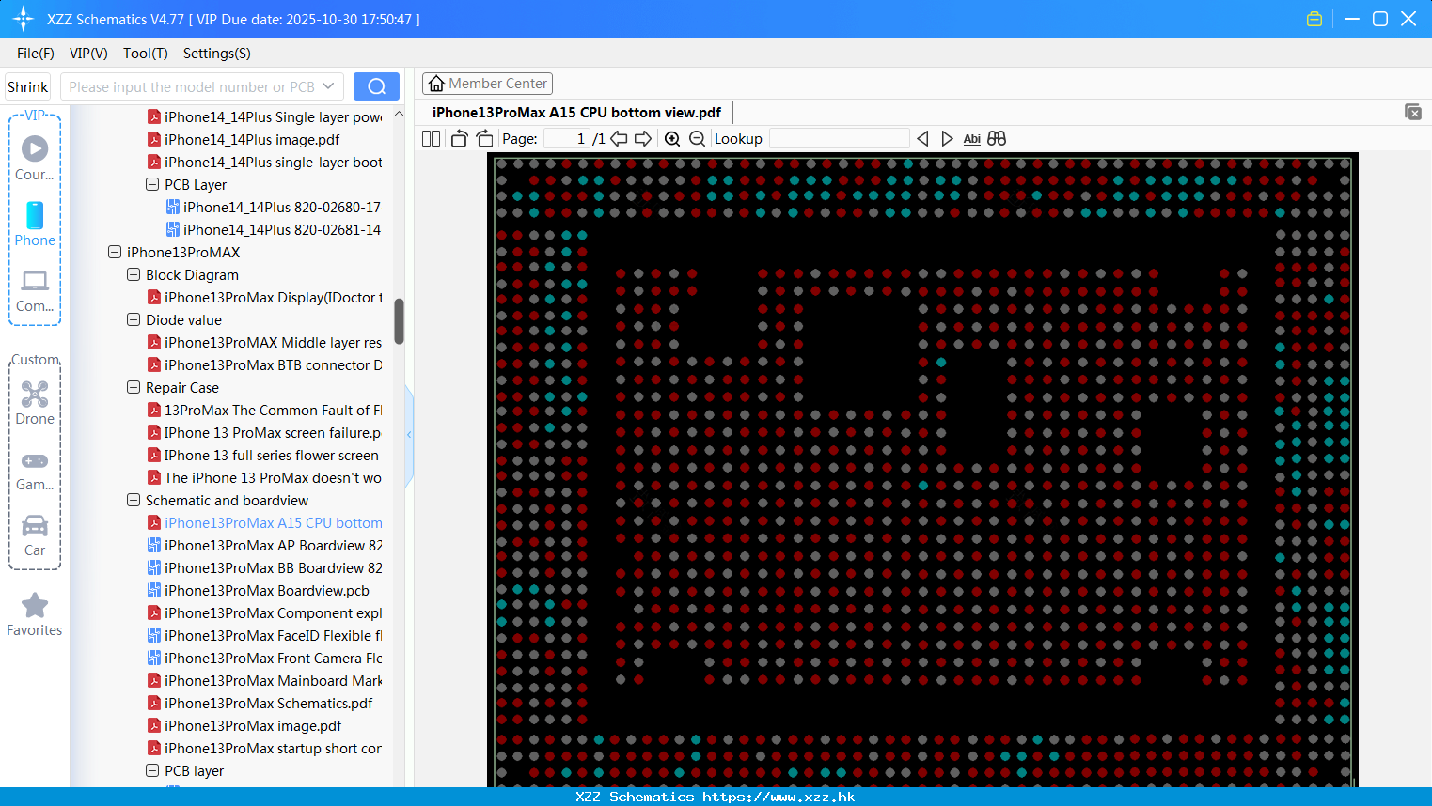1432x806 pixels.
Task: Click Lookup text field
Action: 840,139
